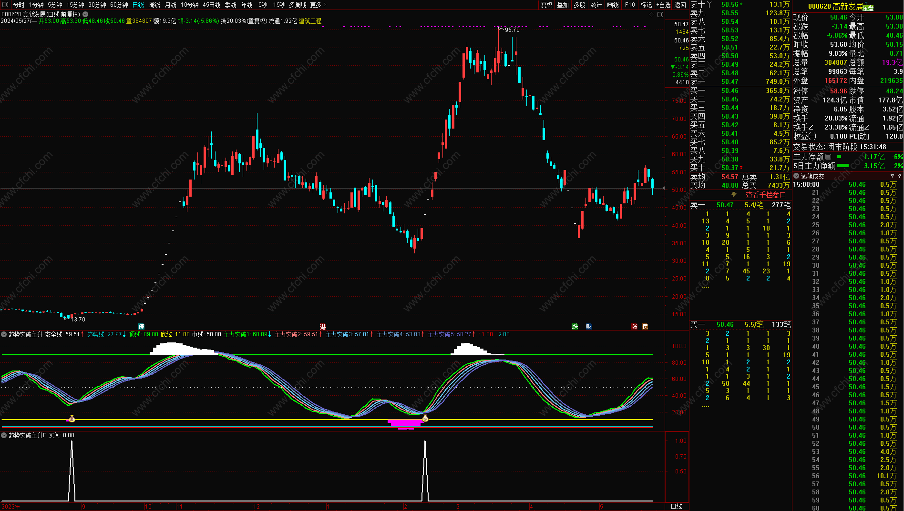Expand the stock title dropdown arrow
This screenshot has width=904, height=511.
pyautogui.click(x=85, y=15)
